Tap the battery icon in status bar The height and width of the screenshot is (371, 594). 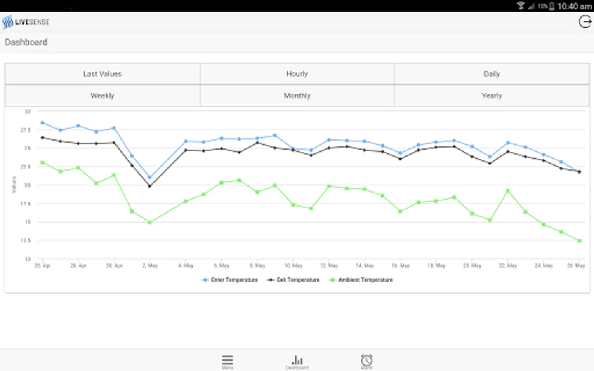[552, 6]
